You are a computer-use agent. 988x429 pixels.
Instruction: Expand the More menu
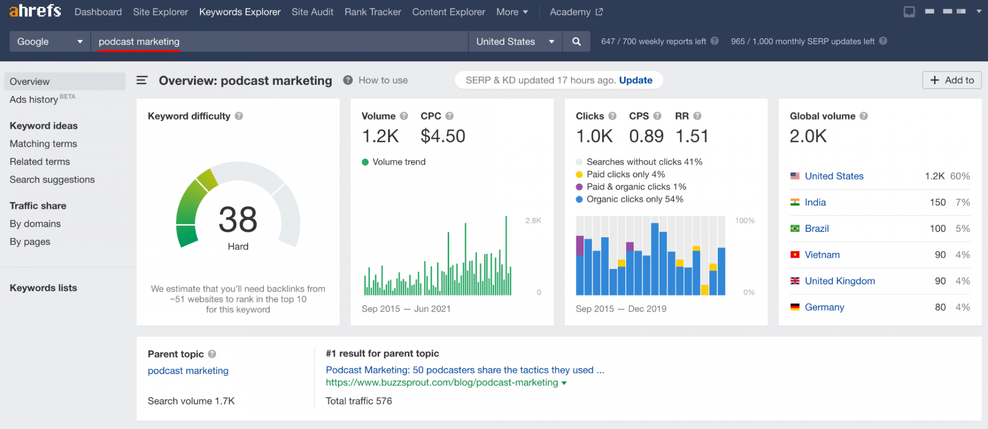click(512, 12)
